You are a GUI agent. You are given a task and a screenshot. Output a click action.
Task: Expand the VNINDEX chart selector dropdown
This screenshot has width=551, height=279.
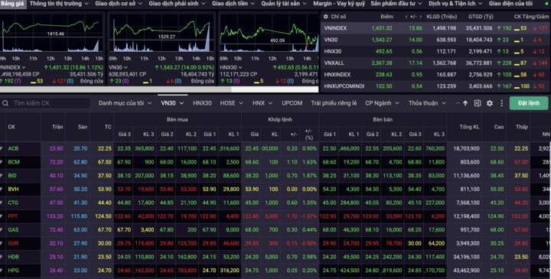(24, 67)
